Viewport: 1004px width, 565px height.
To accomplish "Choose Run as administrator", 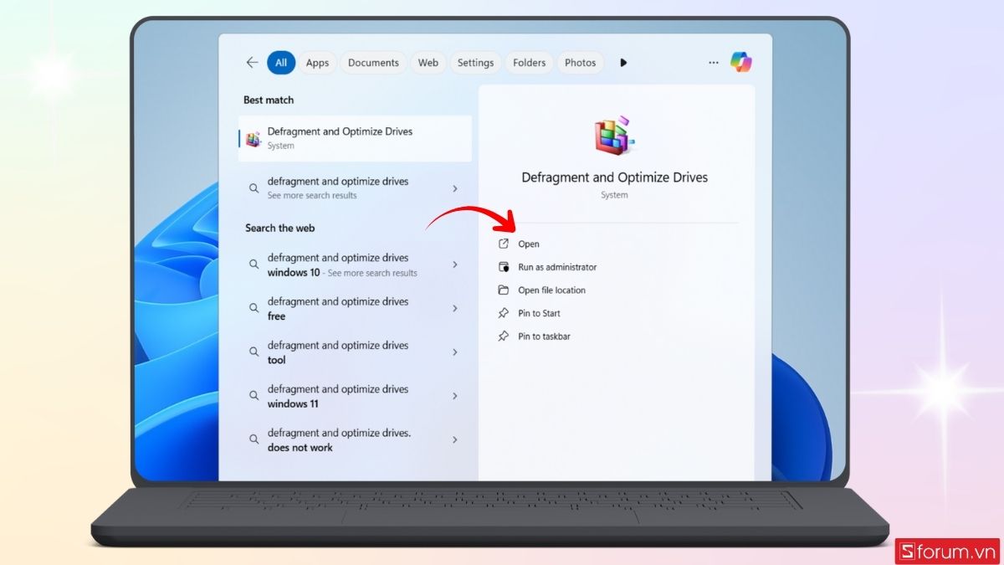I will (x=557, y=267).
